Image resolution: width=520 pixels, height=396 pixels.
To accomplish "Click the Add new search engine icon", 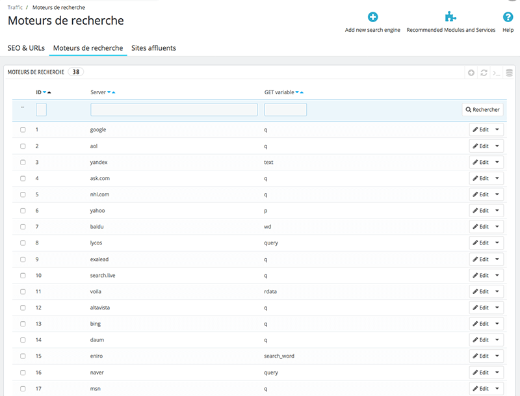I will pos(372,18).
